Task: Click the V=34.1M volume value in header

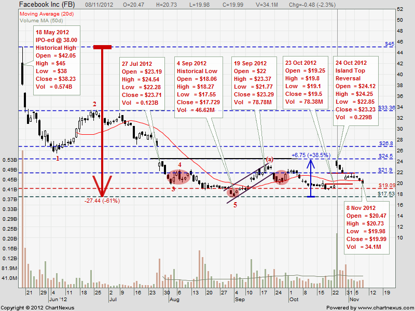Action: (267, 5)
